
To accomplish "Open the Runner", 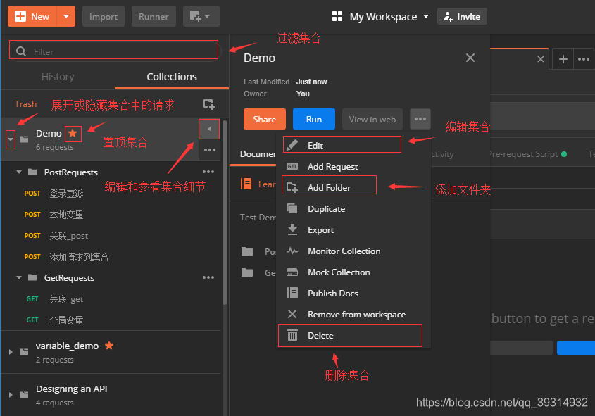I will [x=154, y=16].
